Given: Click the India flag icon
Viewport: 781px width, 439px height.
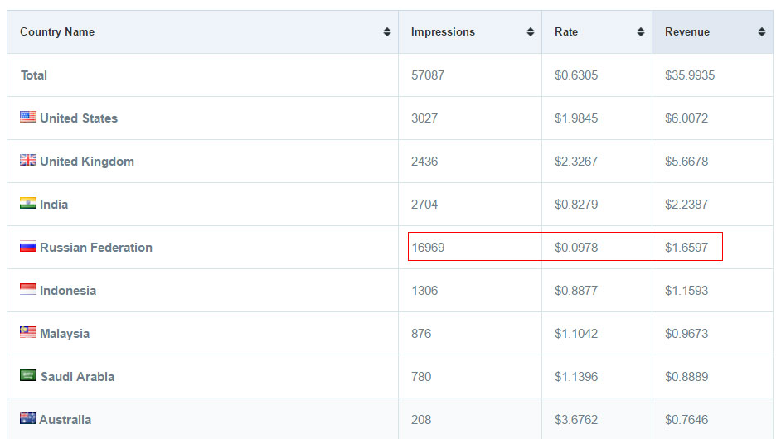Looking at the screenshot, I should pos(28,203).
